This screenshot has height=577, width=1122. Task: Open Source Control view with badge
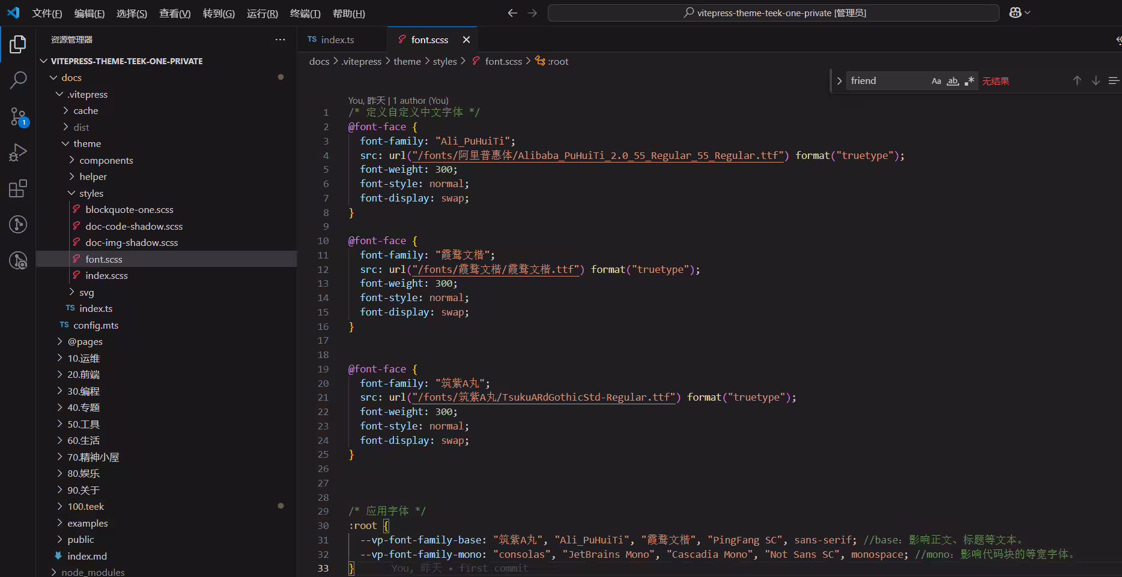pos(18,116)
